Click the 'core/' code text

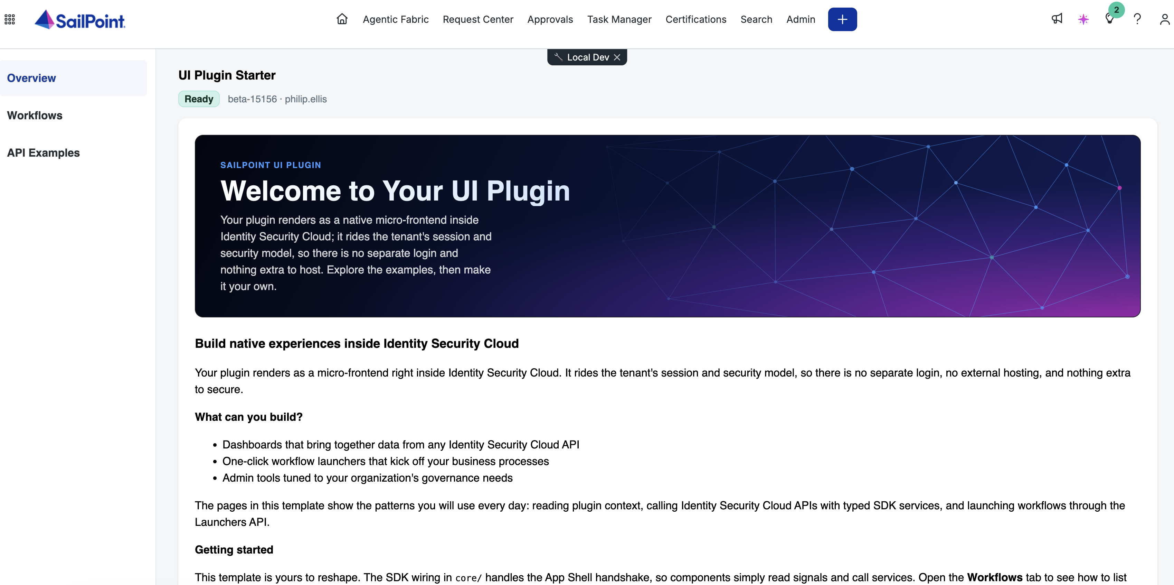click(468, 578)
